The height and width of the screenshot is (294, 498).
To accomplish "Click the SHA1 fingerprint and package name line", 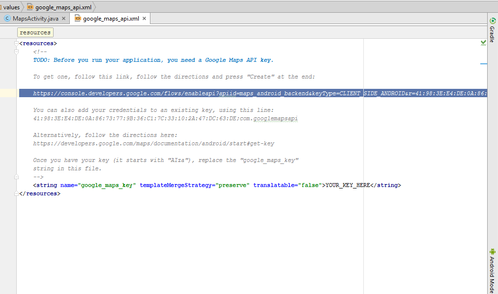I will (166, 119).
